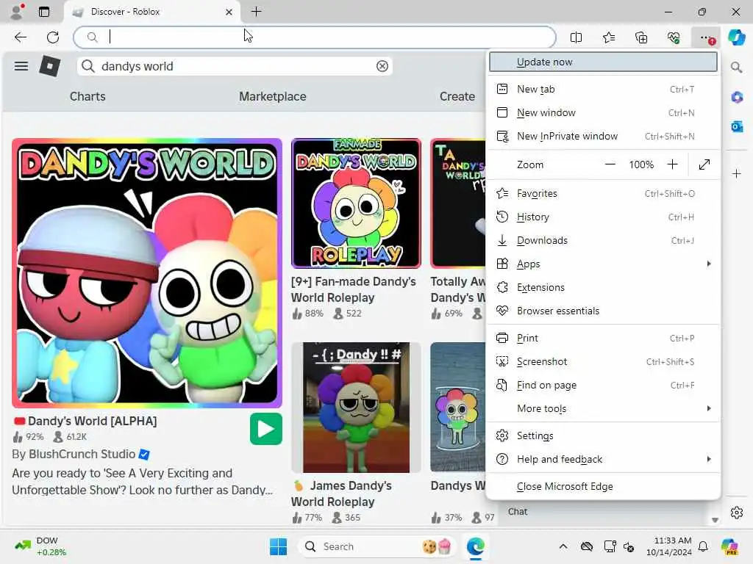Click the Settings and more three-dot button
This screenshot has height=564, width=753.
point(706,37)
